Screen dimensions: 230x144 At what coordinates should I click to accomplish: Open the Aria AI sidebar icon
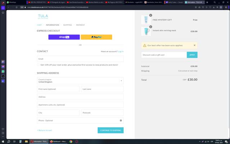click(3, 62)
